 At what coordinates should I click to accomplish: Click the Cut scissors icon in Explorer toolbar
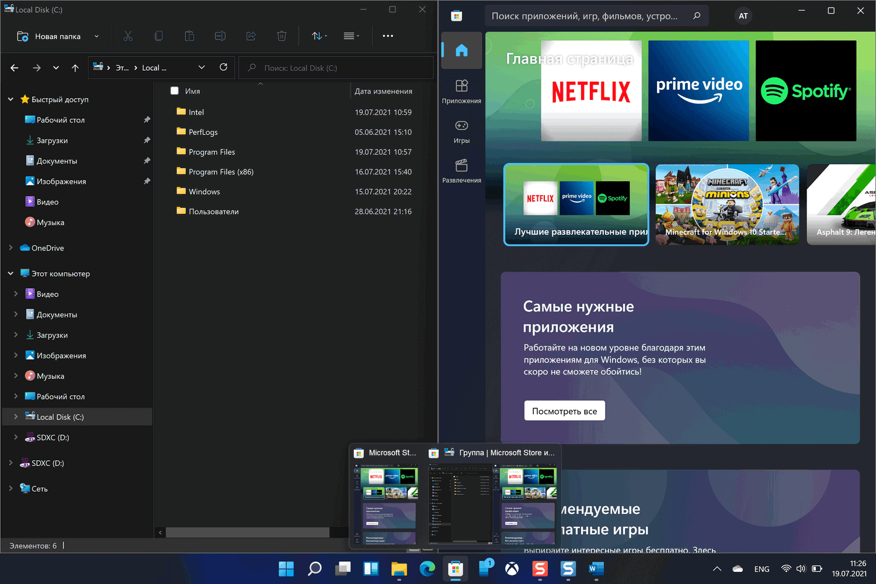pos(128,36)
